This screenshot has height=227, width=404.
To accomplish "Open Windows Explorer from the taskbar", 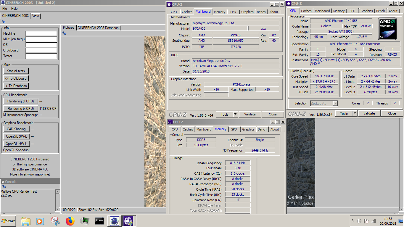I will 26,221.
